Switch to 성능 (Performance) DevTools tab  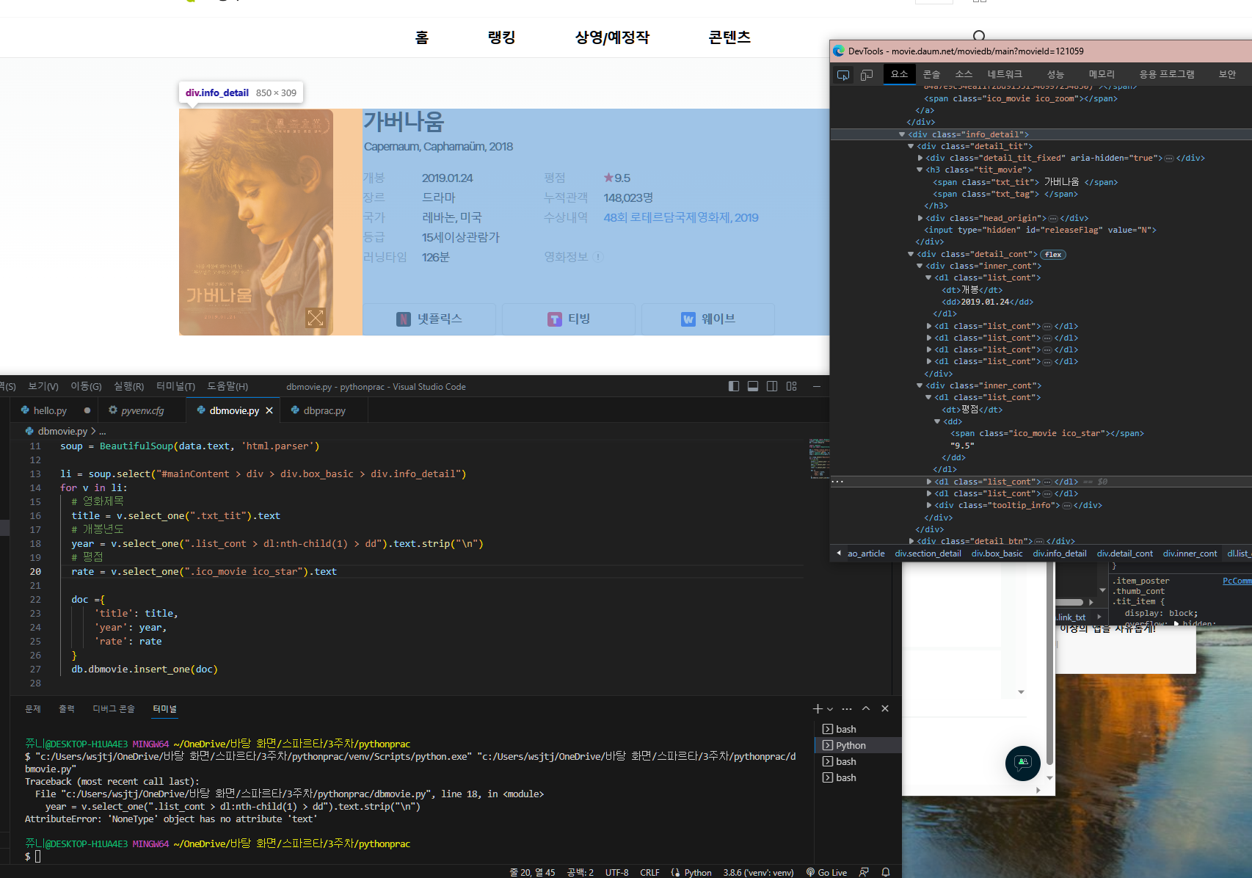coord(1055,74)
